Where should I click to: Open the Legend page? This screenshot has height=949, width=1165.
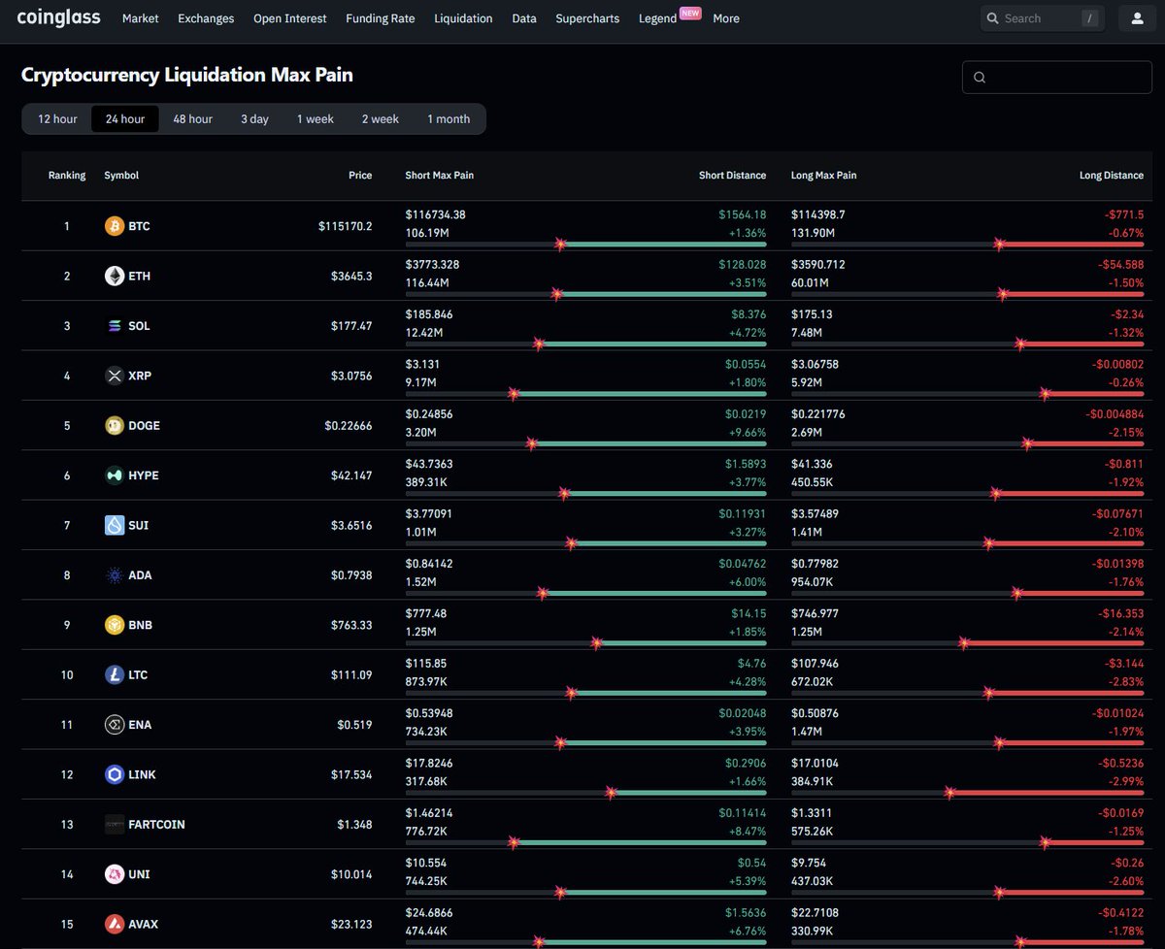(x=657, y=18)
